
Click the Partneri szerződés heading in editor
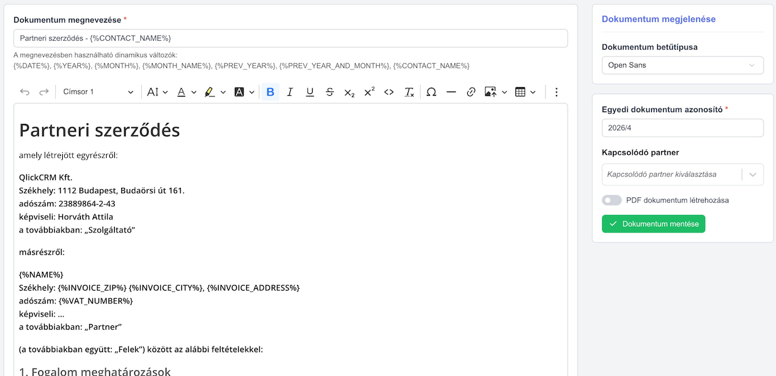[100, 130]
